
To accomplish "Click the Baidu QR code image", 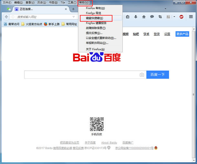I will tap(97, 124).
